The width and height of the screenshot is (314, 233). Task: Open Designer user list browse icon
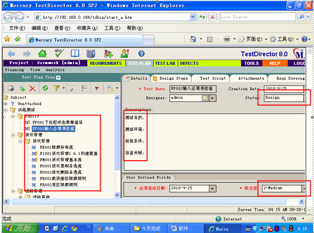pyautogui.click(x=206, y=98)
